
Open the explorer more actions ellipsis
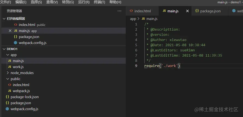click(119, 11)
